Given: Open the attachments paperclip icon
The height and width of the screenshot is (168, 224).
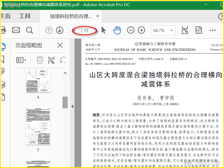Looking at the screenshot, I should point(3,71).
